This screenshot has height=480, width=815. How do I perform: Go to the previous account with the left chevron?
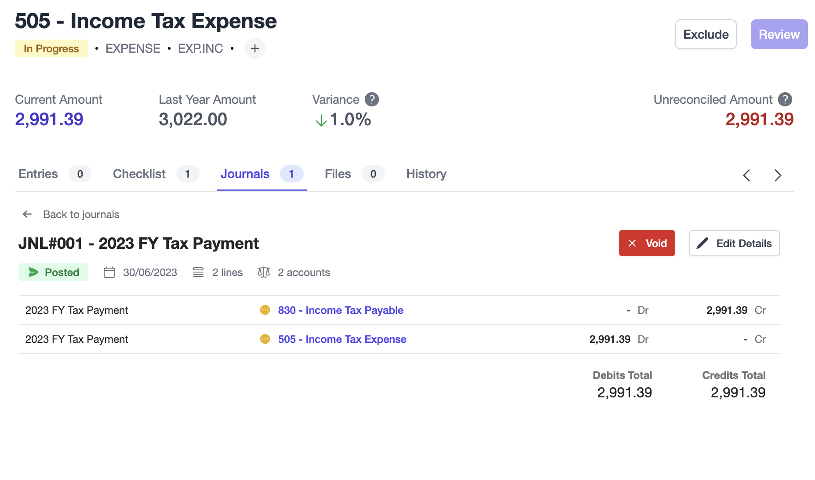tap(746, 175)
